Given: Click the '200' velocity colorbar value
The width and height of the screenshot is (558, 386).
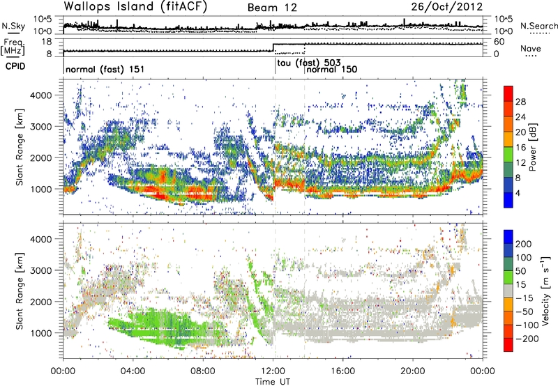Looking at the screenshot, I should click(524, 244).
